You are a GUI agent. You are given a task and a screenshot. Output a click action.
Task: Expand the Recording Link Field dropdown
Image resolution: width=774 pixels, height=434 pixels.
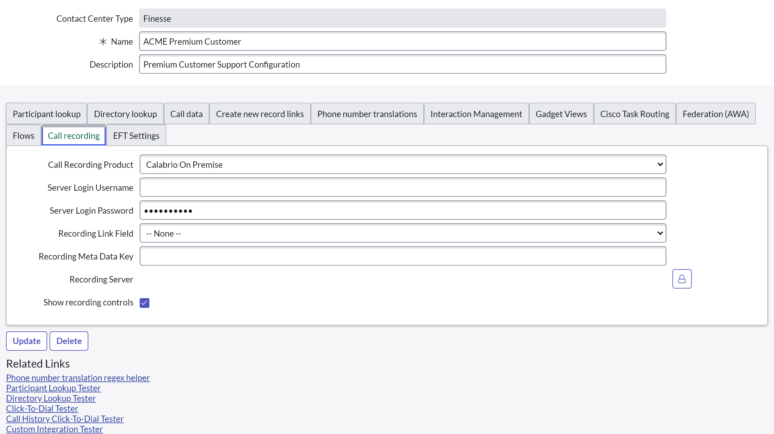tap(402, 233)
